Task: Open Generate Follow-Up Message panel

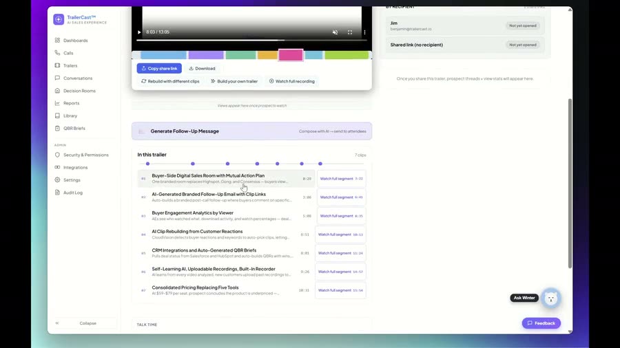Action: (x=252, y=131)
